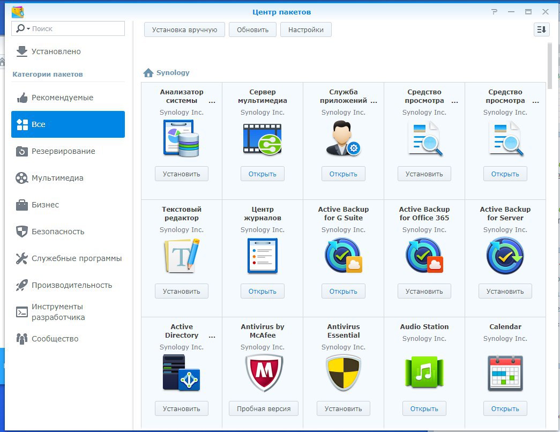The width and height of the screenshot is (560, 432).
Task: Install Текстовый редактор package
Action: coord(182,291)
